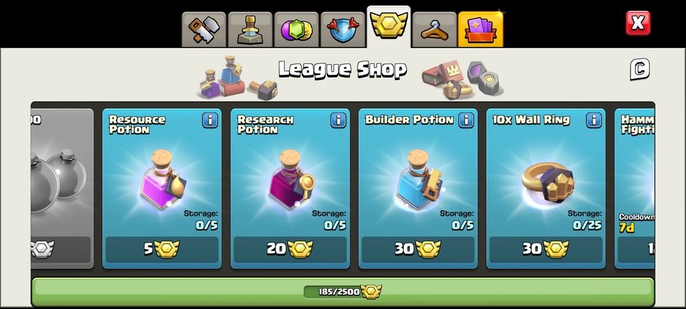
Task: Open the saw and hammer builder tab
Action: [204, 30]
